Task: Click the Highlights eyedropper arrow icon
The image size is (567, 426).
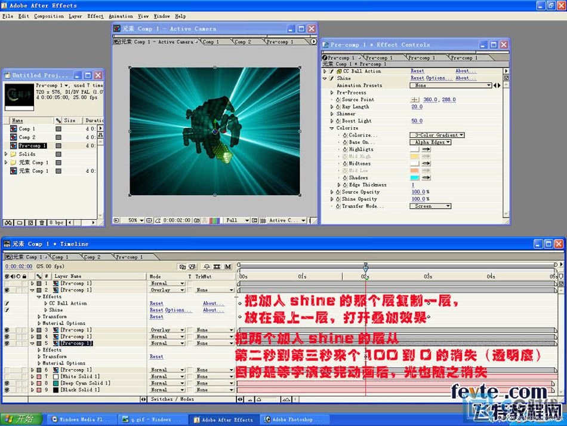Action: tap(427, 149)
